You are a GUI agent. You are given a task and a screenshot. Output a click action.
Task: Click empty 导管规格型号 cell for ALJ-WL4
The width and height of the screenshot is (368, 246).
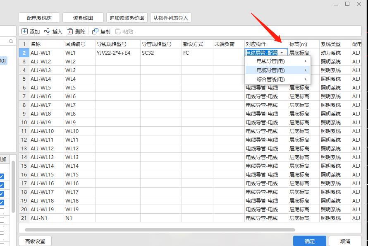click(x=161, y=79)
